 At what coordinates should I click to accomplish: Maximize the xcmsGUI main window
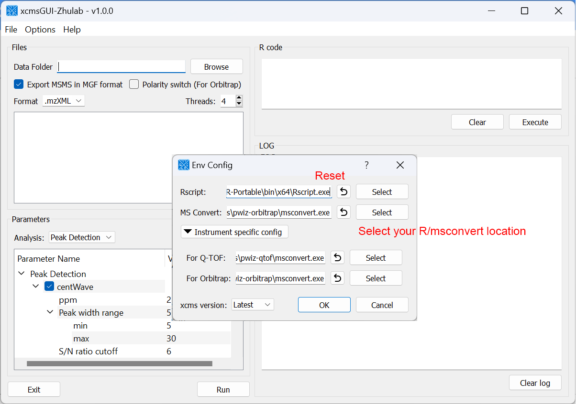tap(524, 11)
